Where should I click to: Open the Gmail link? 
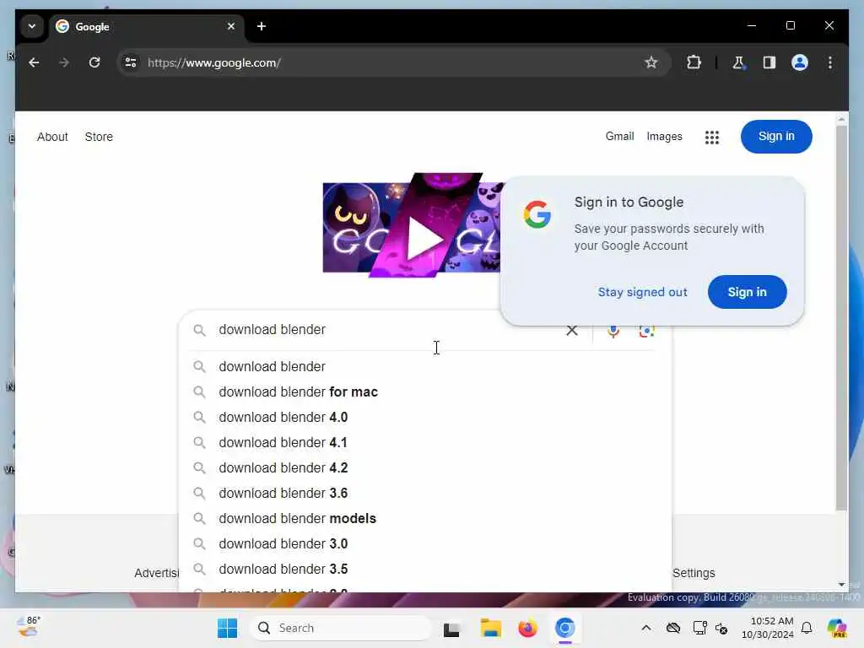tap(619, 136)
